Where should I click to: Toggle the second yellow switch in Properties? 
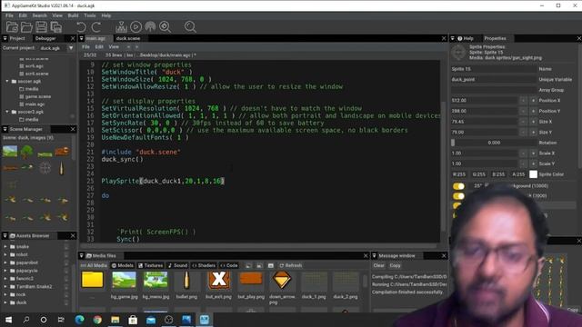click(458, 196)
